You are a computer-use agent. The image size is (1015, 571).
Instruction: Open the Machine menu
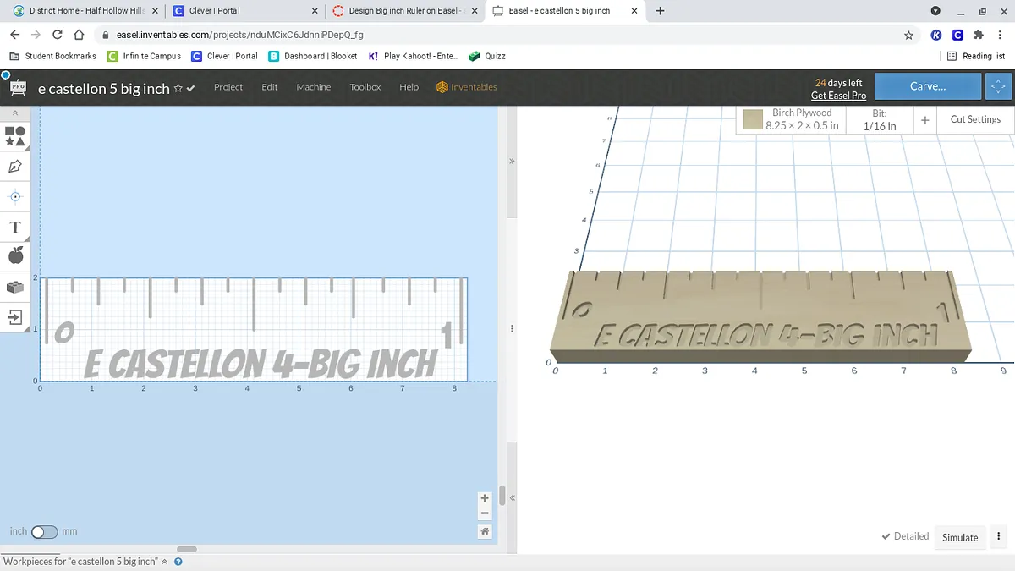pyautogui.click(x=313, y=87)
